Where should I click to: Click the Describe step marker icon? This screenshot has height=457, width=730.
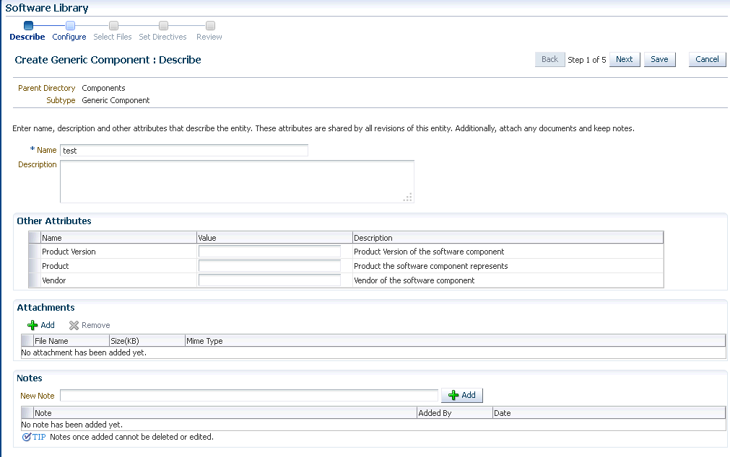tap(28, 25)
